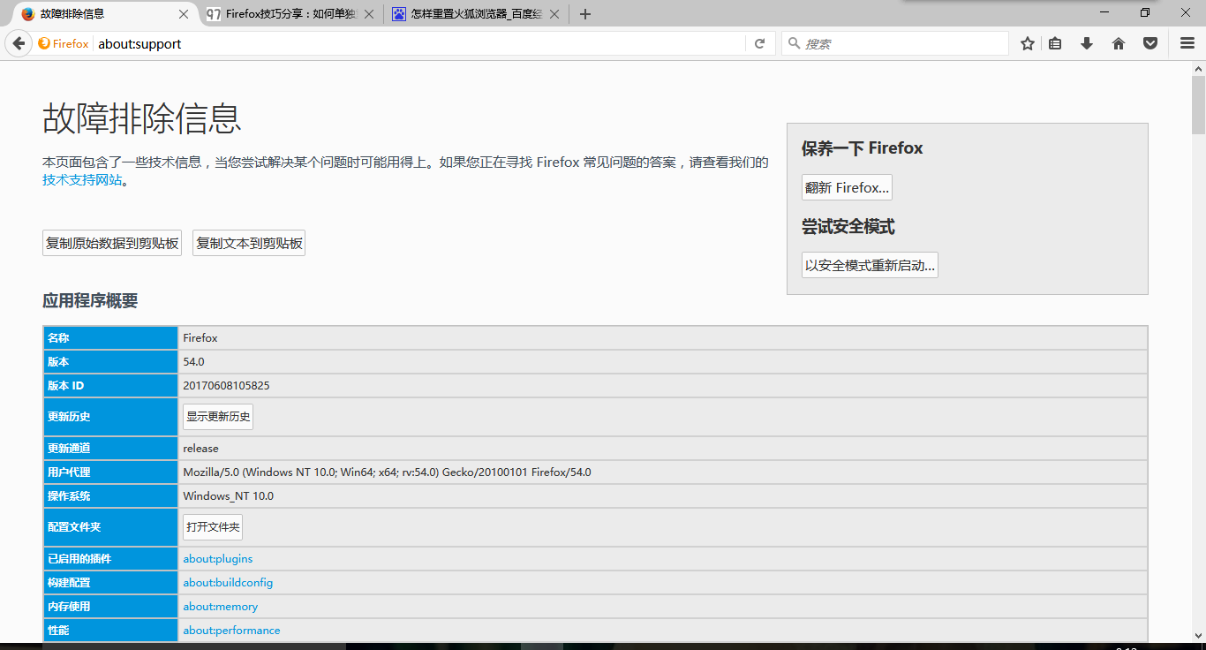The height and width of the screenshot is (650, 1206).
Task: Click the page reload icon
Action: point(759,42)
